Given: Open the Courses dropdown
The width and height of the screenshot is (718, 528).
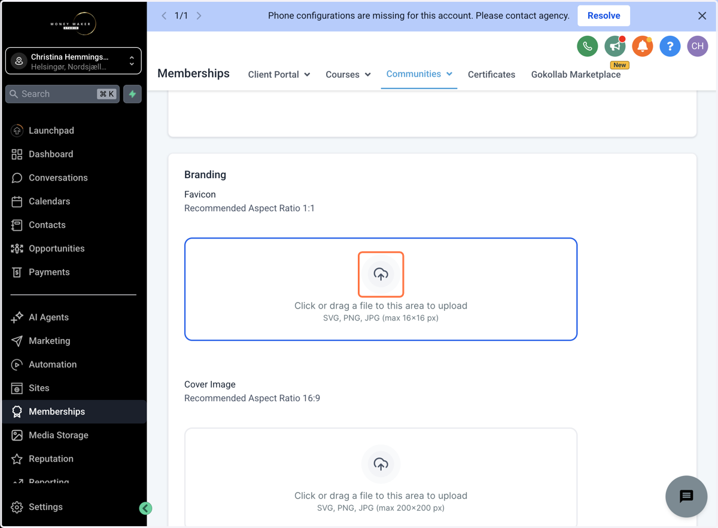Looking at the screenshot, I should tap(348, 74).
